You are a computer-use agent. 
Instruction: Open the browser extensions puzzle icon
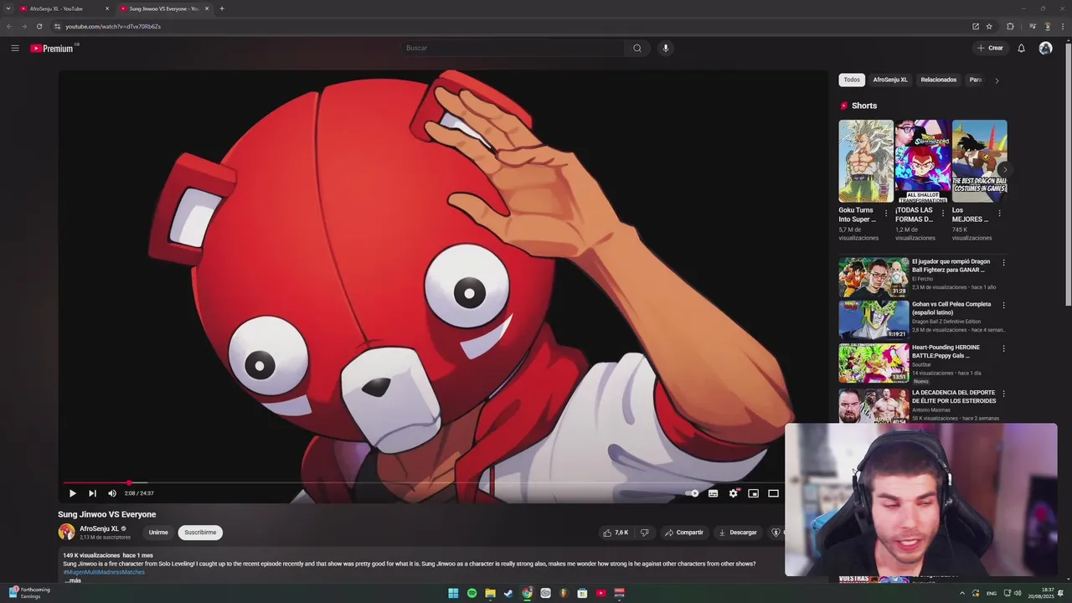tap(1010, 26)
